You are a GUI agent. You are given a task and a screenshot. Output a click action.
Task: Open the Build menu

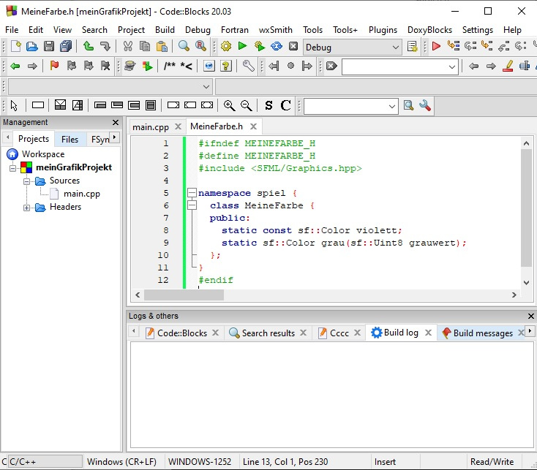pyautogui.click(x=165, y=30)
